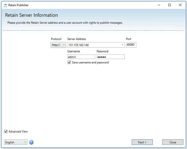Click the Retain Server Information heading
This screenshot has height=149, width=187.
(x=32, y=15)
